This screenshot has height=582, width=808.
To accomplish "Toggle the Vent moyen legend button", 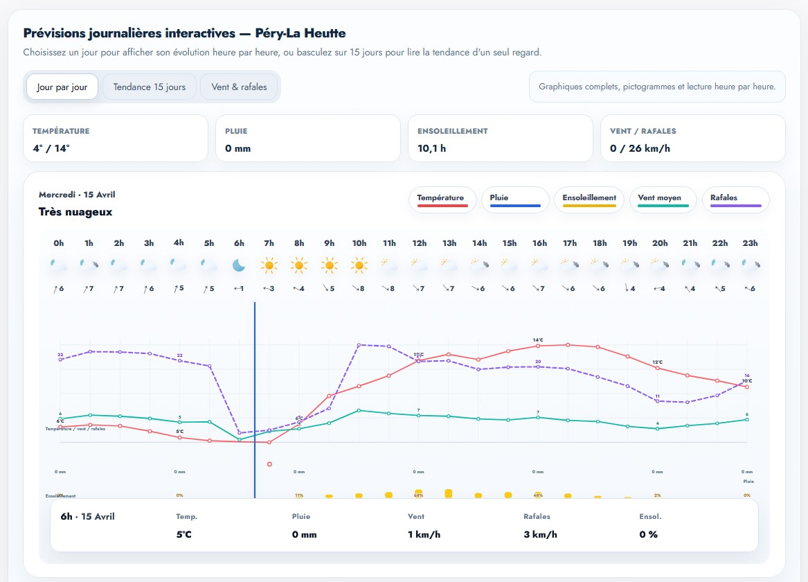I will pos(663,200).
